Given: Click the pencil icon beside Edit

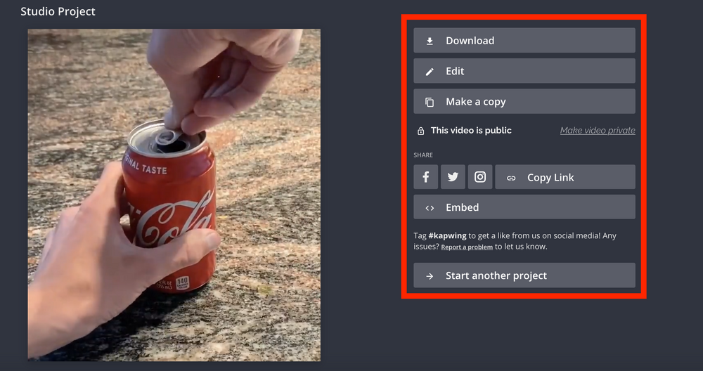Looking at the screenshot, I should point(430,71).
